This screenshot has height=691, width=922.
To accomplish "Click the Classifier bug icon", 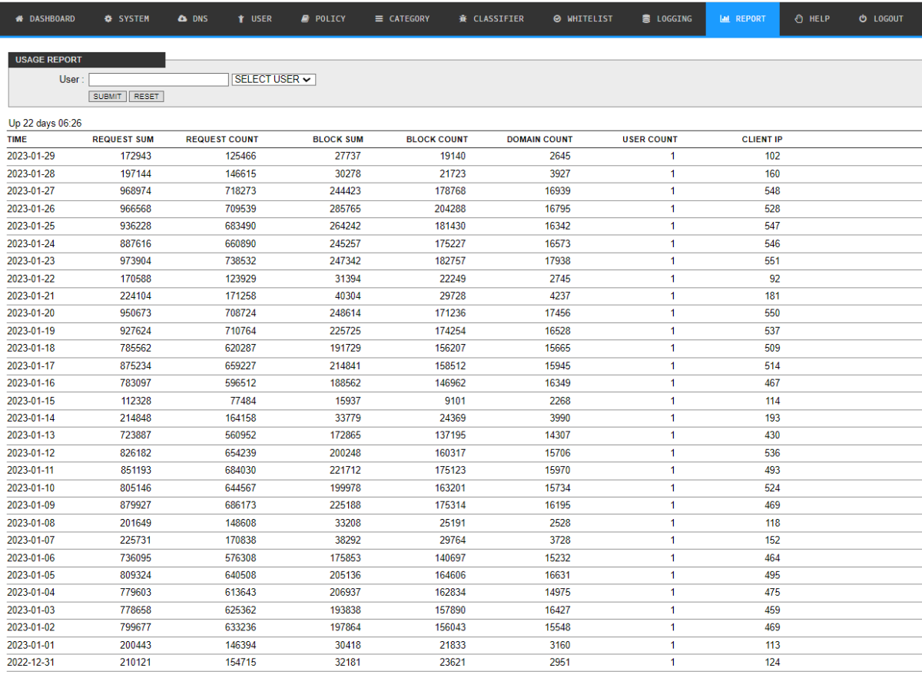I will click(x=463, y=18).
